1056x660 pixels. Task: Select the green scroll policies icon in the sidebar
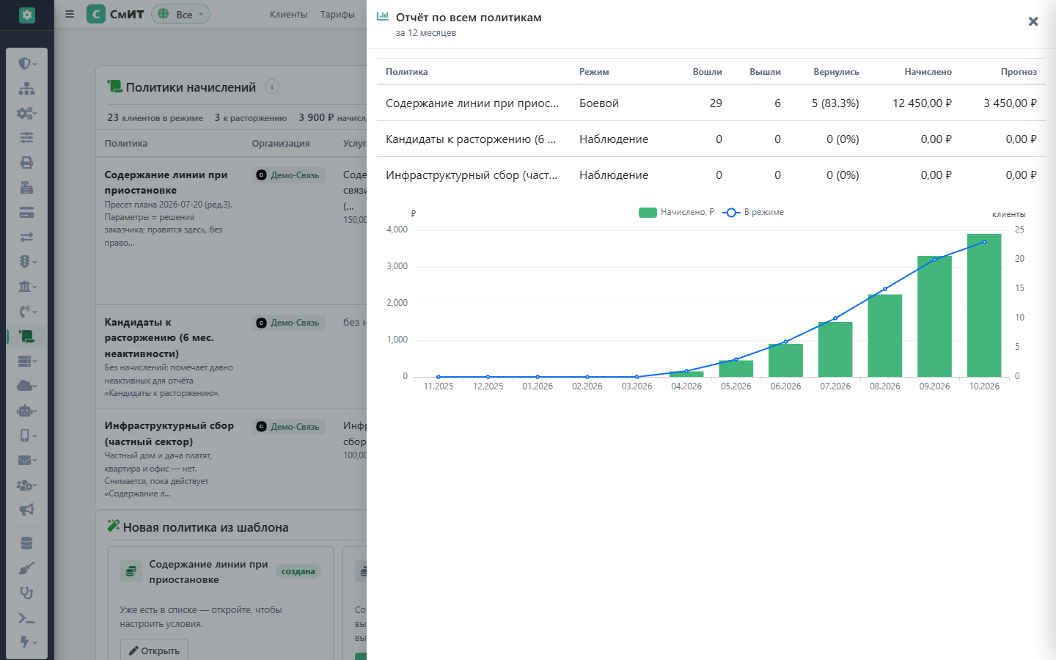[27, 337]
